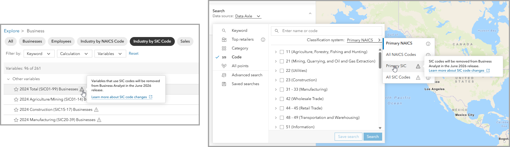This screenshot has width=510, height=147.
Task: Select the Category search option
Action: point(240,48)
